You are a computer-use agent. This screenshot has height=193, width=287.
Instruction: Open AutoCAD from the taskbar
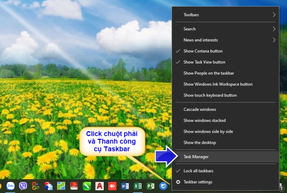[x=99, y=186]
